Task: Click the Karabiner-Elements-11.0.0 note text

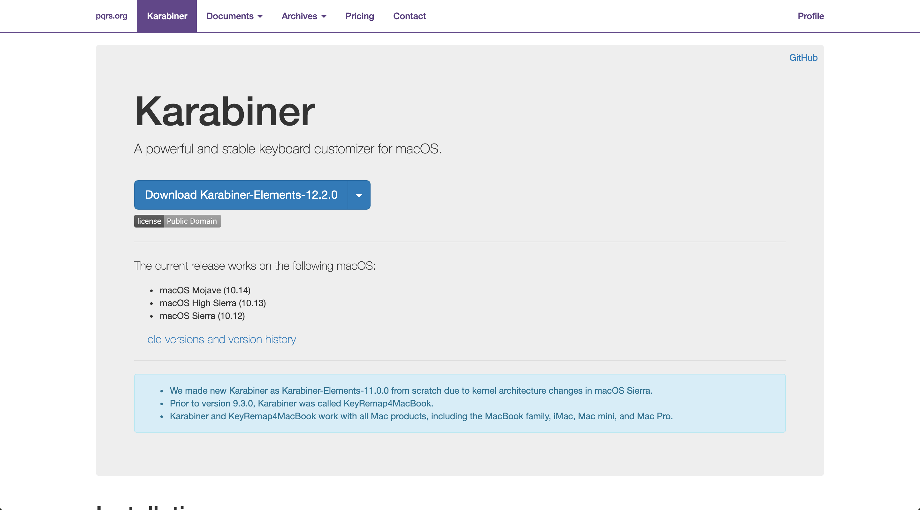Action: (411, 391)
